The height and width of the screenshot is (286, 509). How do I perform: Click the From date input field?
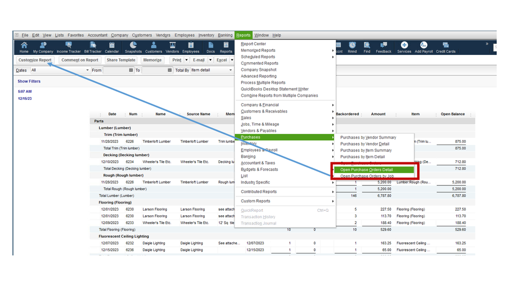[119, 70]
